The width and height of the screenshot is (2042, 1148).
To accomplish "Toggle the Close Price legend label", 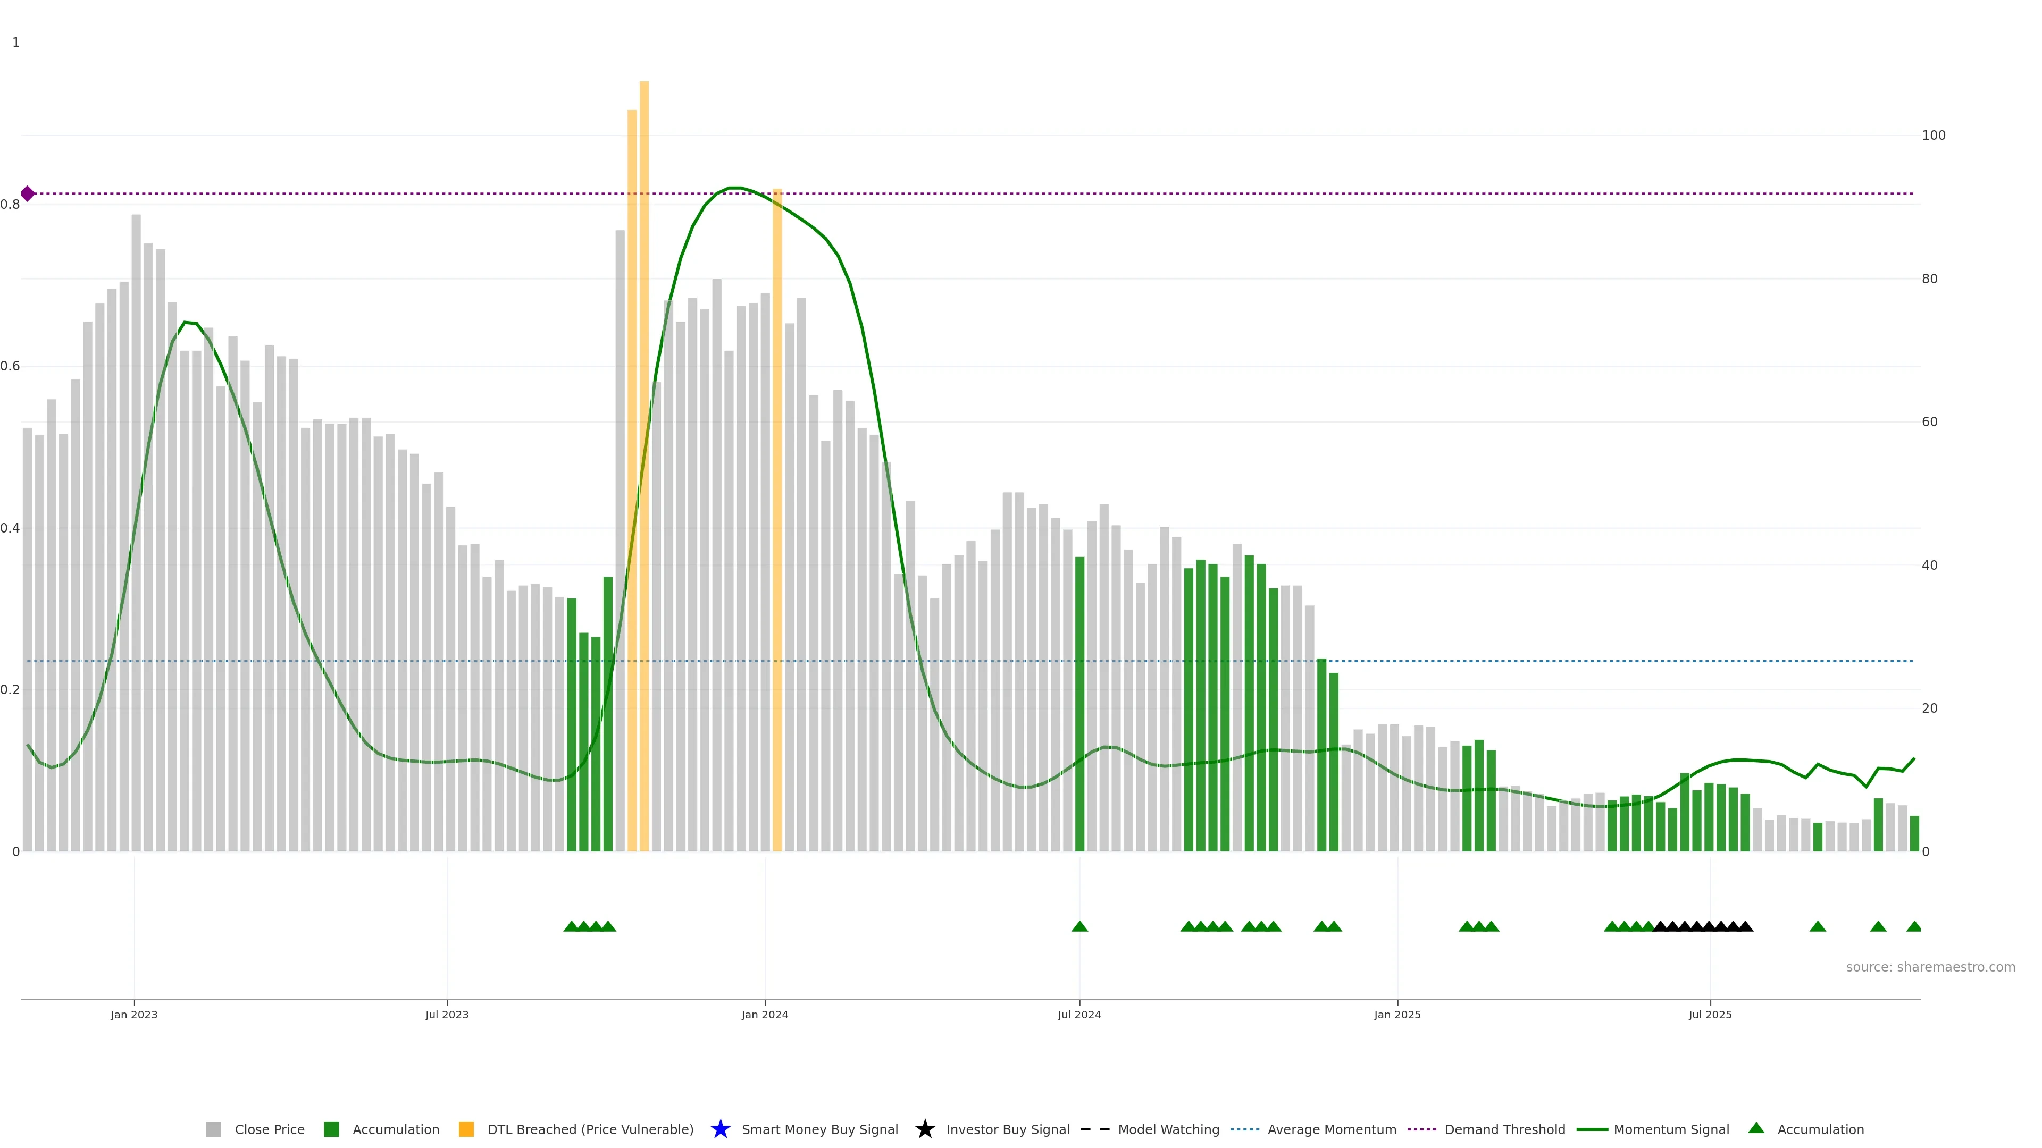I will pyautogui.click(x=270, y=1129).
